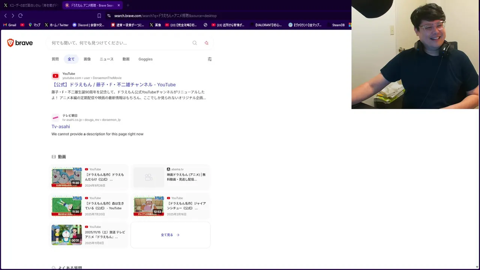Open the Discord bookmark

click(88, 25)
